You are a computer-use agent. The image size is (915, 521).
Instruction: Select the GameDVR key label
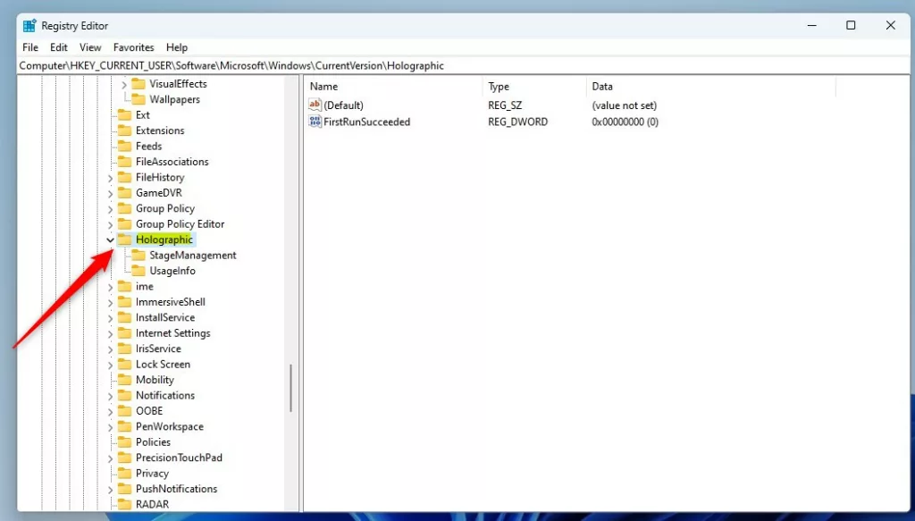pyautogui.click(x=159, y=193)
